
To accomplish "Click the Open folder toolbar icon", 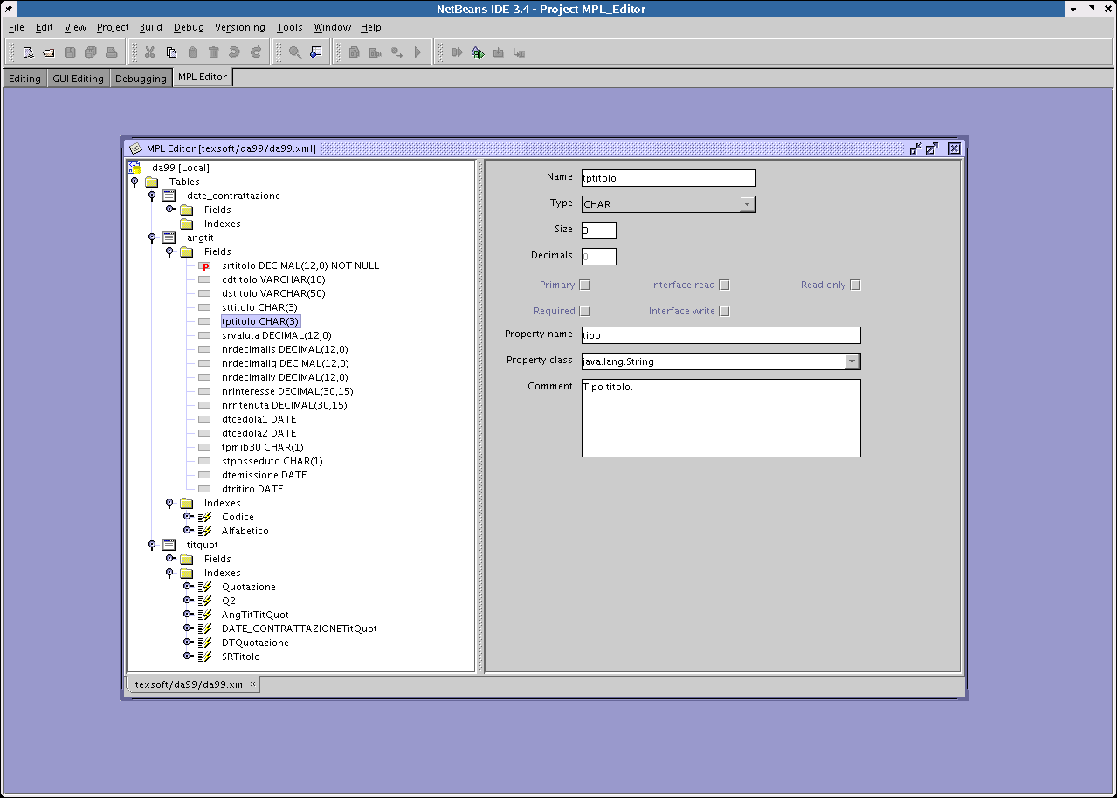I will pyautogui.click(x=49, y=52).
